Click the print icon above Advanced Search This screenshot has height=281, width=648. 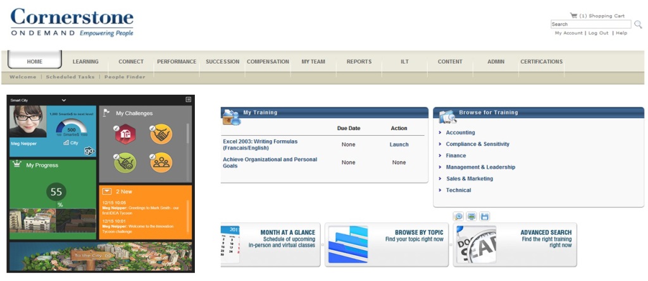[471, 217]
